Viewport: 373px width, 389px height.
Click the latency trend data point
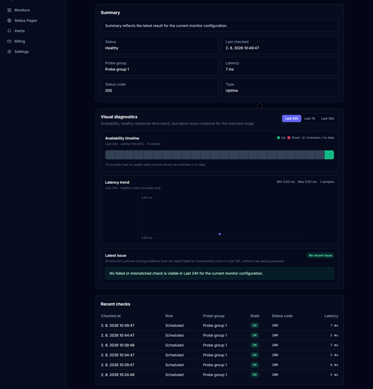220,234
